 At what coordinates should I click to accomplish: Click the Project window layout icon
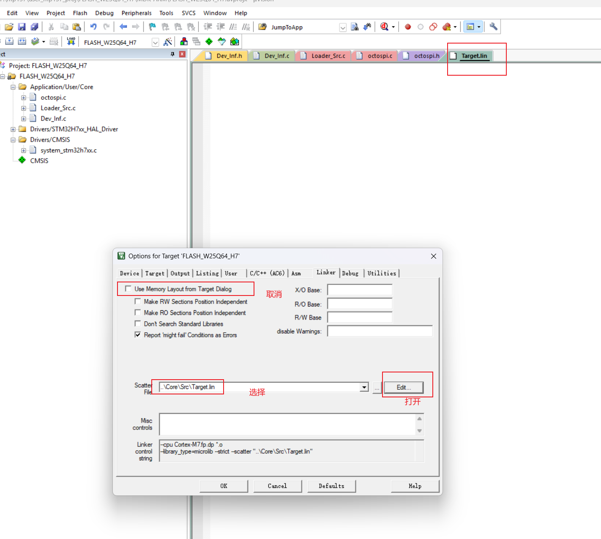(x=470, y=27)
